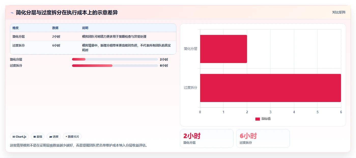Click the 简化分层 progress row label

click(16, 60)
